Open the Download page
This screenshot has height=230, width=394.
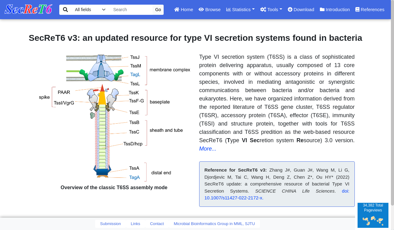click(x=301, y=10)
